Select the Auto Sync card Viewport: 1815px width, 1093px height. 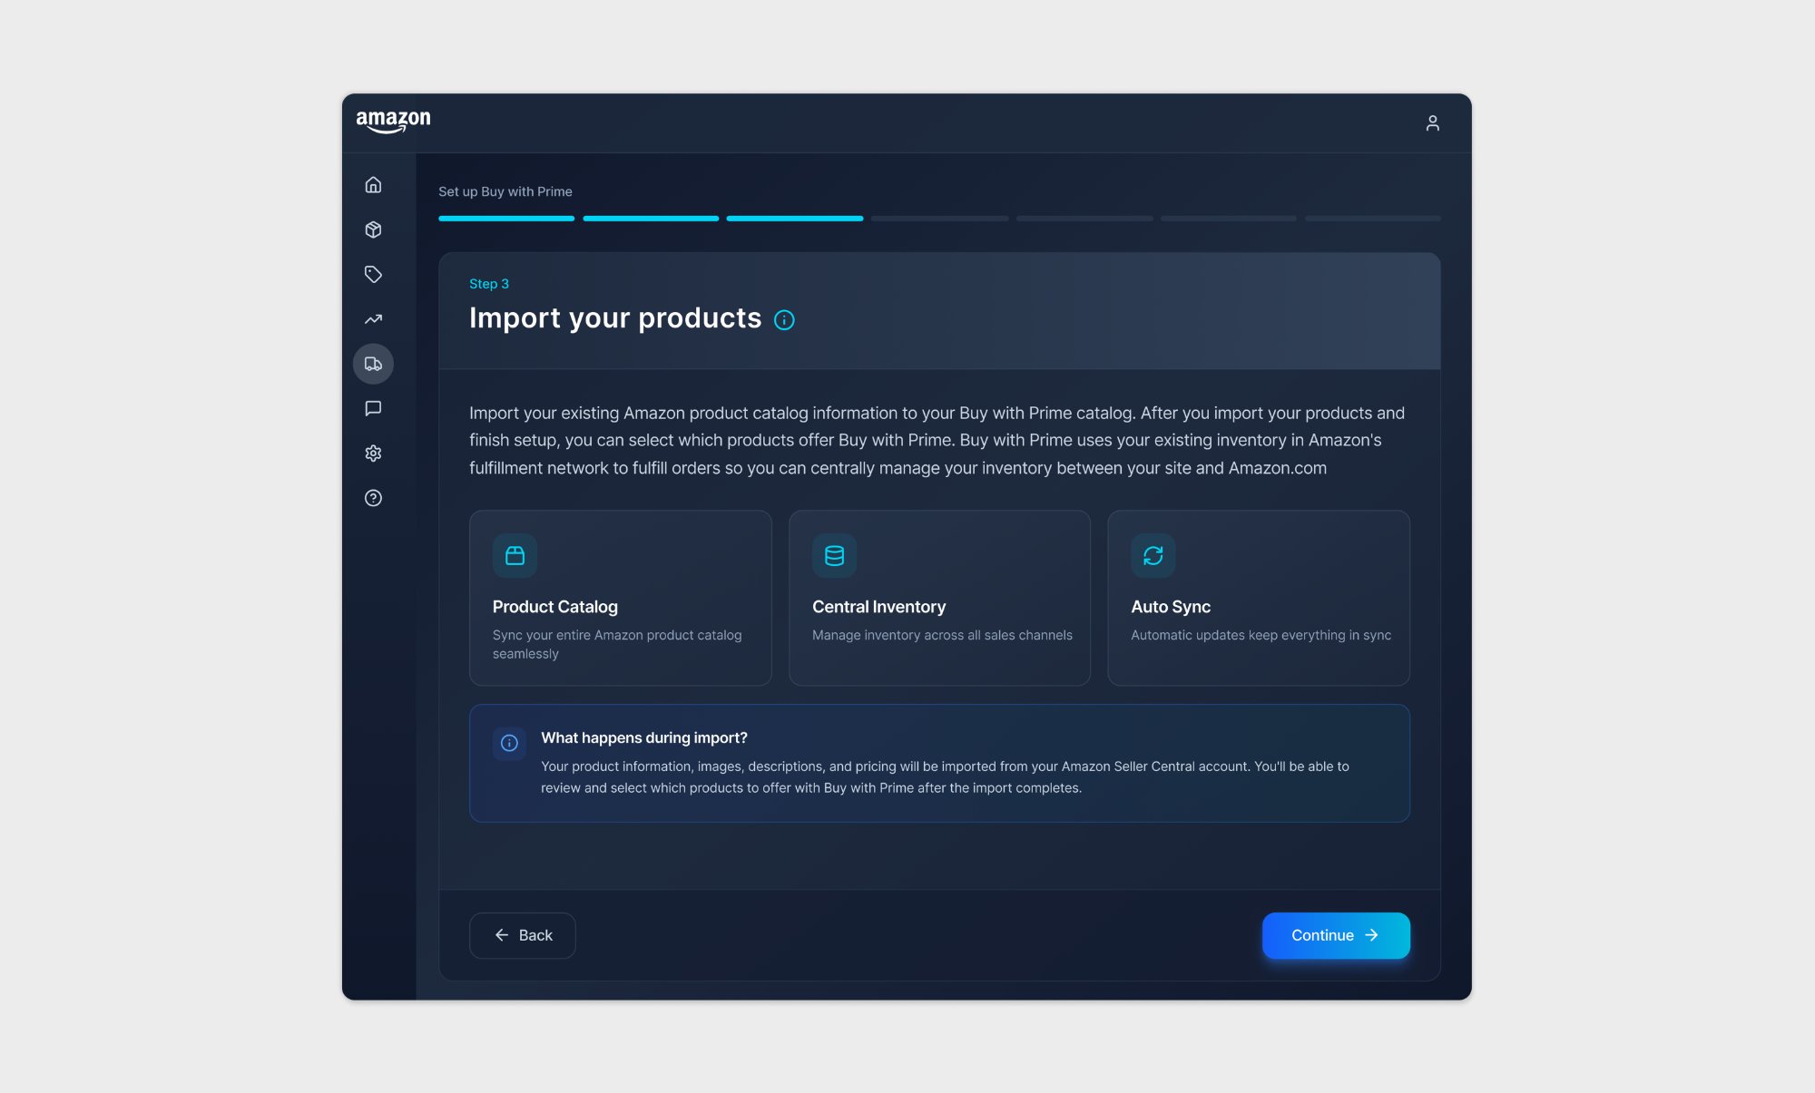[x=1258, y=598]
